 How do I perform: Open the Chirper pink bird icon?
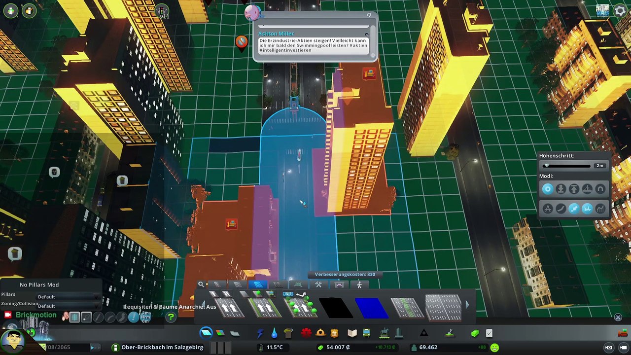(252, 13)
